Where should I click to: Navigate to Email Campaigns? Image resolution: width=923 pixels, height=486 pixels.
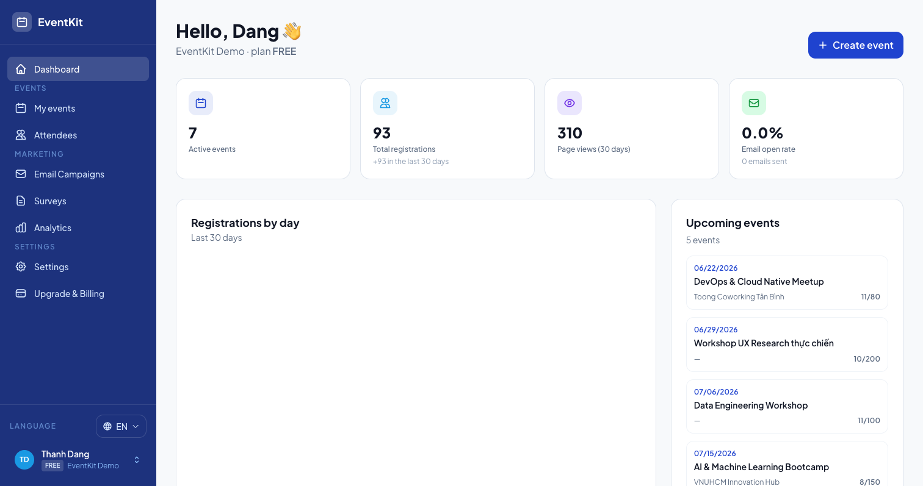point(78,174)
